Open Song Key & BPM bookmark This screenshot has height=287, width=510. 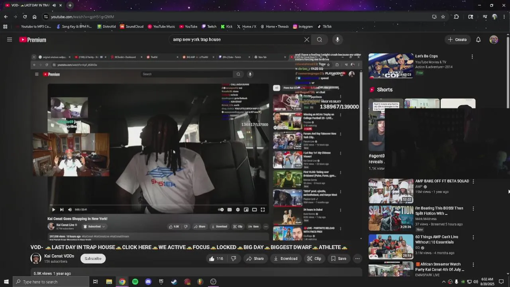(74, 27)
